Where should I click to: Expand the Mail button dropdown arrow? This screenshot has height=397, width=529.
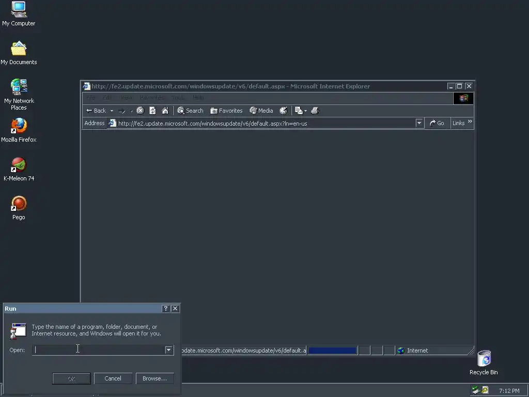tap(305, 111)
